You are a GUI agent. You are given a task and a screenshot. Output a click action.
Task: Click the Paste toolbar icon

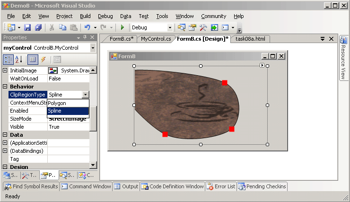pyautogui.click(x=74, y=27)
